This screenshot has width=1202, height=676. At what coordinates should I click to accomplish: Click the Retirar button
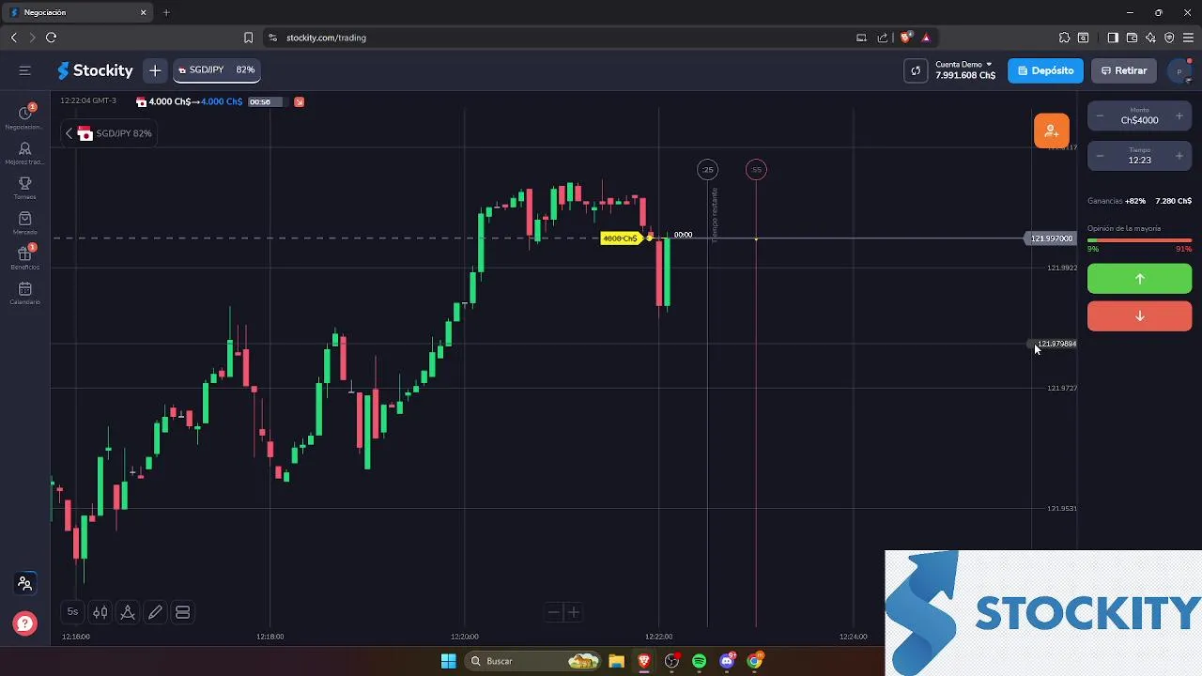pos(1123,70)
